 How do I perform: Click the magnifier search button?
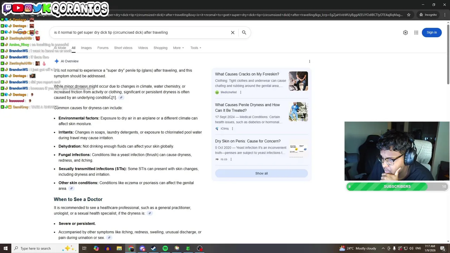244,32
